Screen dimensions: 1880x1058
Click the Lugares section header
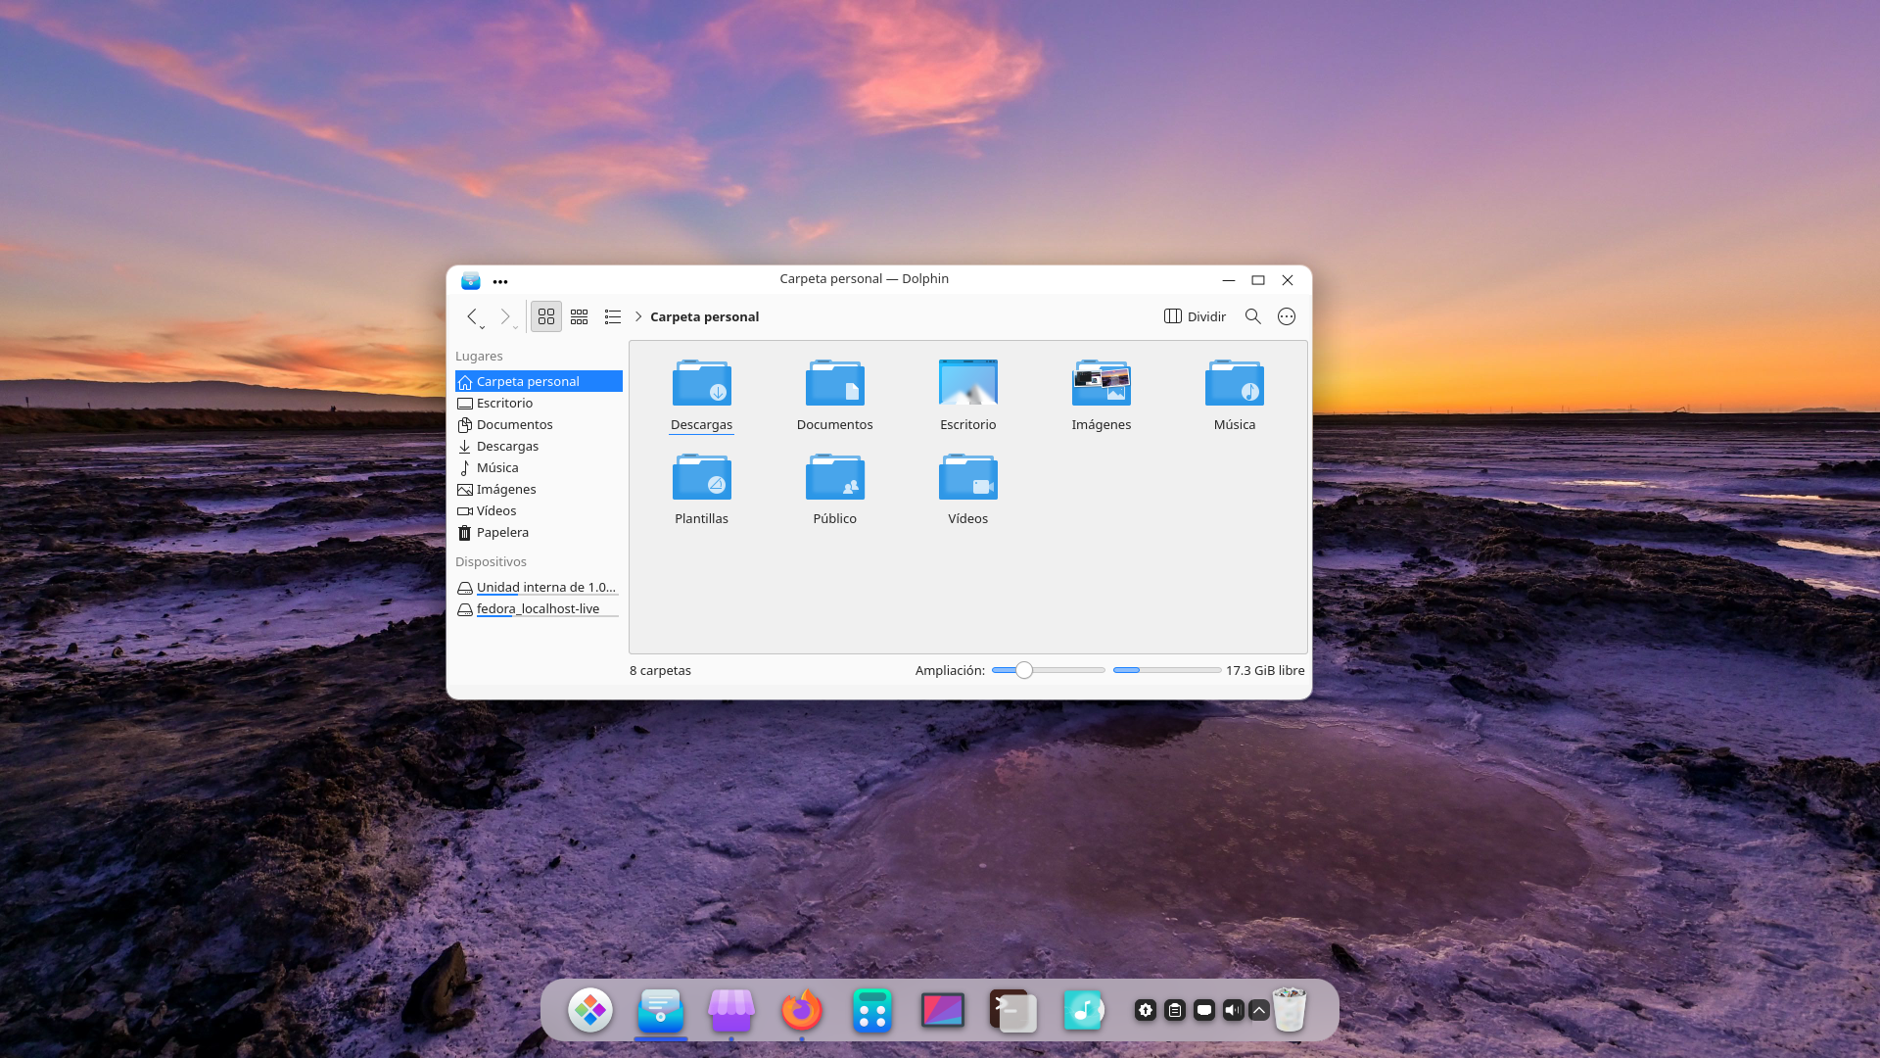(479, 356)
